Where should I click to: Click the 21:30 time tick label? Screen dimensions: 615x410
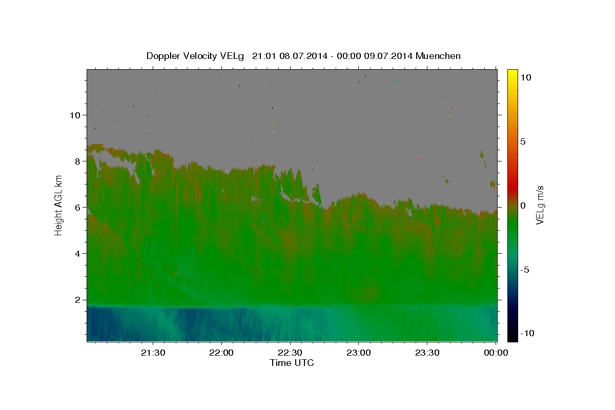coord(153,353)
